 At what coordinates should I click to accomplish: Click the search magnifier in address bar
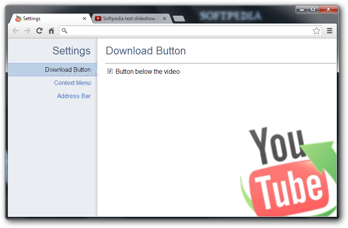point(64,31)
